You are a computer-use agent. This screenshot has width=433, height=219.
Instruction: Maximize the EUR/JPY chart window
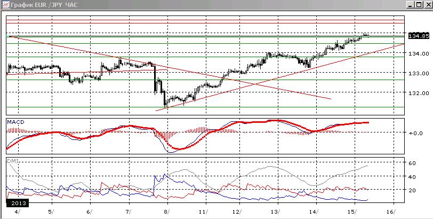click(x=419, y=5)
